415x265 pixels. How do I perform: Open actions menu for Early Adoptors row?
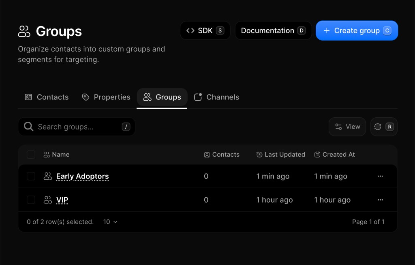380,176
